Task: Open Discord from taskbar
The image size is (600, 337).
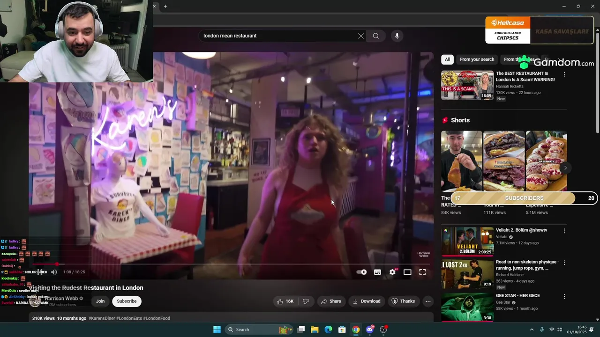Action: [370, 330]
